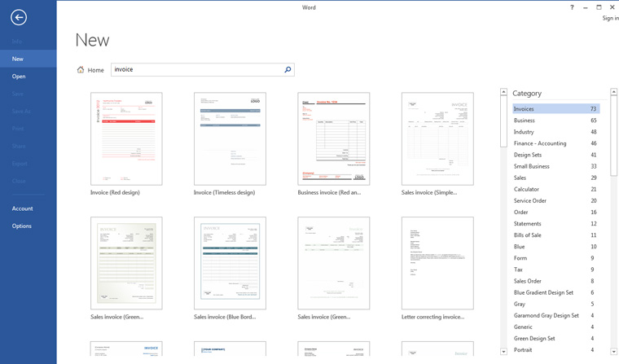
Task: Go to the Open tab in sidebar
Action: [x=19, y=77]
